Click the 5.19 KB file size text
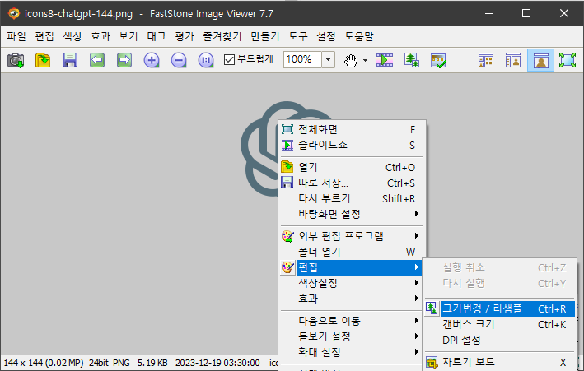This screenshot has width=584, height=371. (152, 363)
